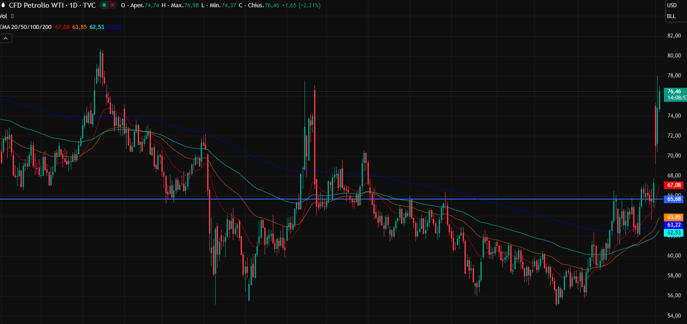Image resolution: width=687 pixels, height=324 pixels.
Task: Click the pink delayed-data wave icon
Action: [x=112, y=5]
